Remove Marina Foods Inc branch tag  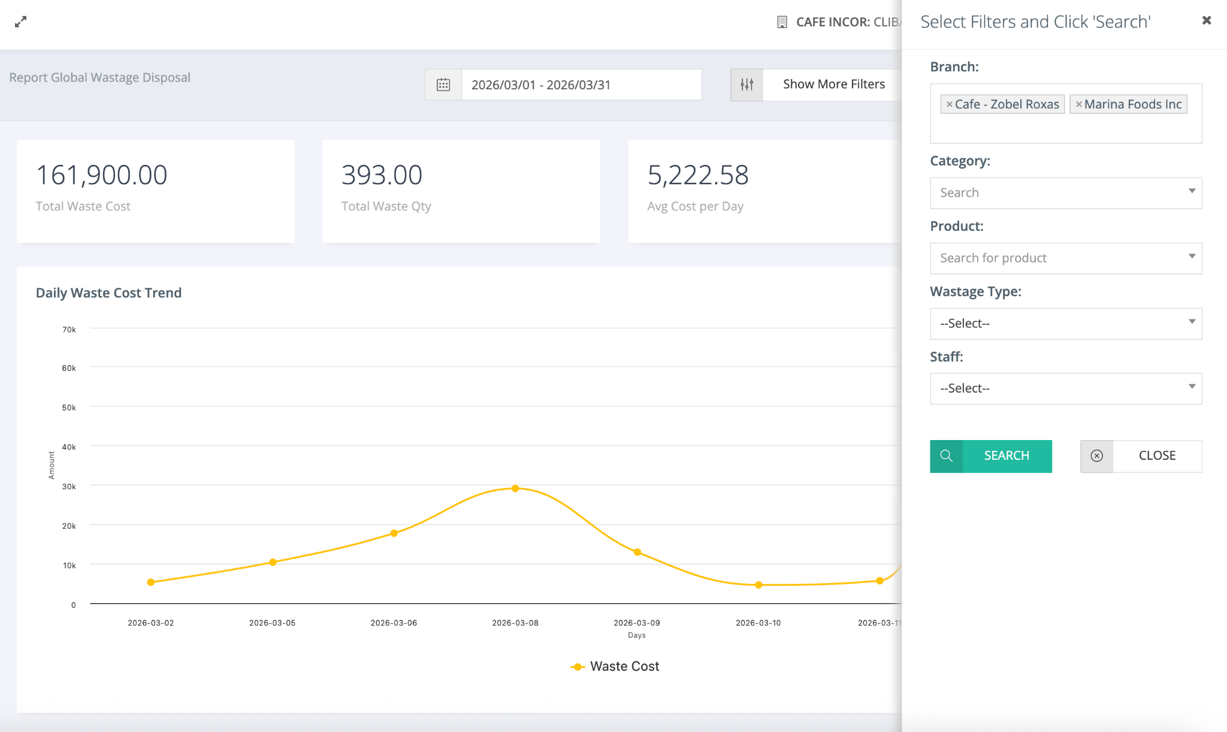coord(1078,104)
